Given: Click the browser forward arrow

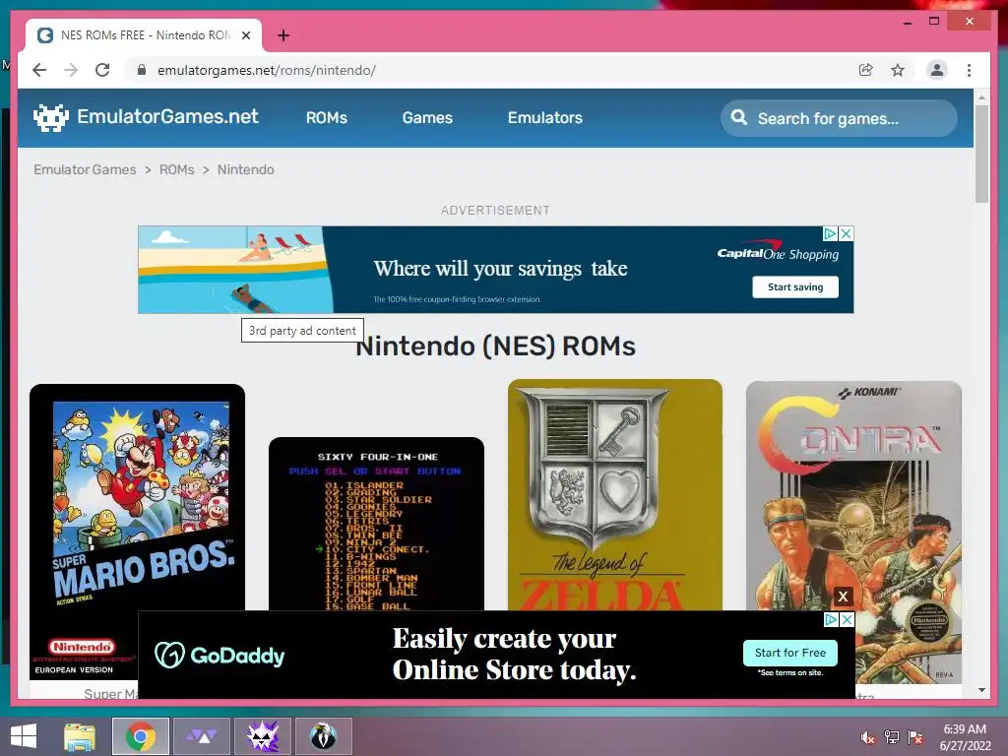Looking at the screenshot, I should tap(71, 70).
